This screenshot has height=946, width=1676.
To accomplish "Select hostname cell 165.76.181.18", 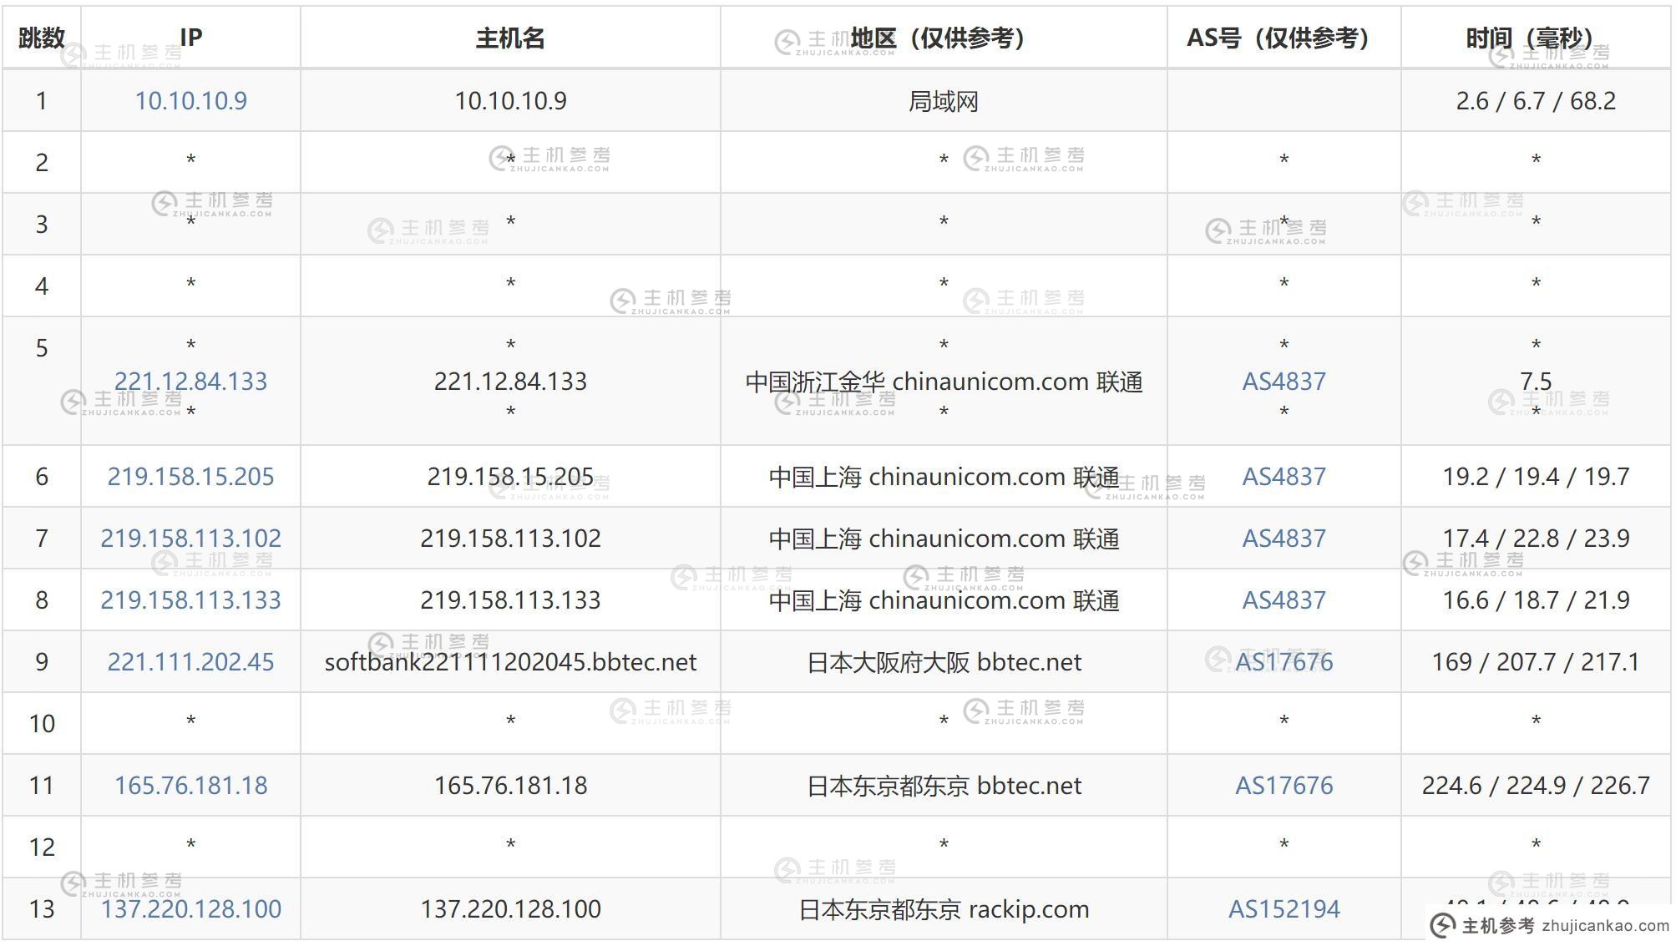I will click(x=510, y=786).
